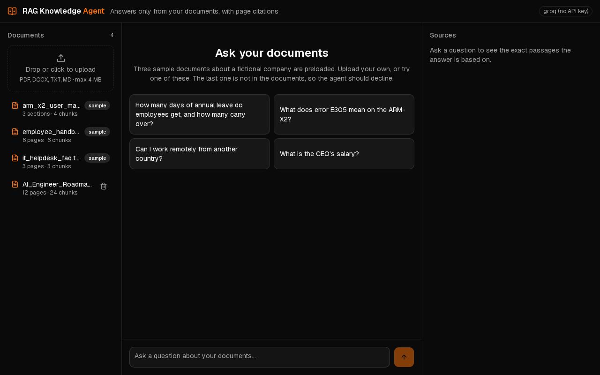
Task: Send the question with the arrow button
Action: [404, 357]
